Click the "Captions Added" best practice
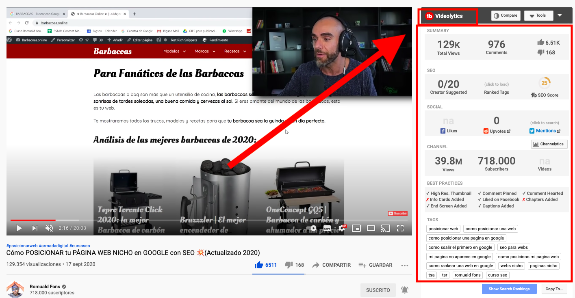Viewport: 575px width, 298px height. coord(496,206)
